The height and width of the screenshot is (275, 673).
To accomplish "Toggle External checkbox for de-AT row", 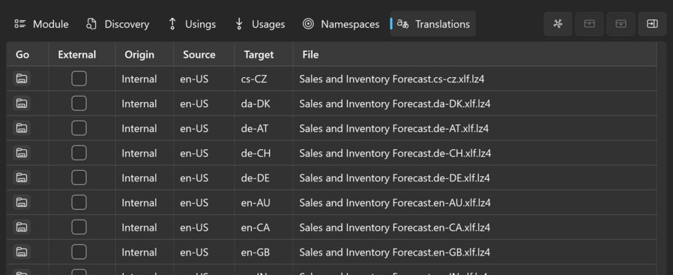I will (79, 128).
